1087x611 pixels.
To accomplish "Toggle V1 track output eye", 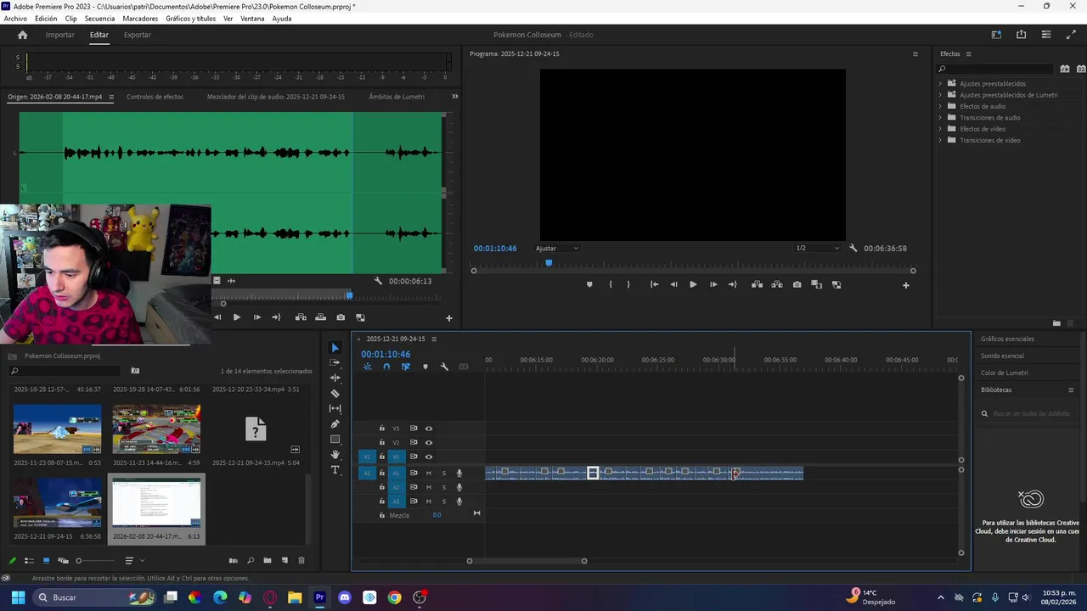I will (429, 457).
